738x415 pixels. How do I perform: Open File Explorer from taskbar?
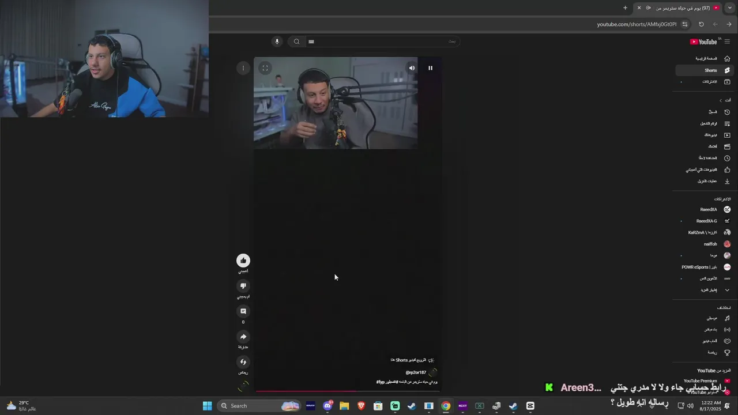[344, 406]
